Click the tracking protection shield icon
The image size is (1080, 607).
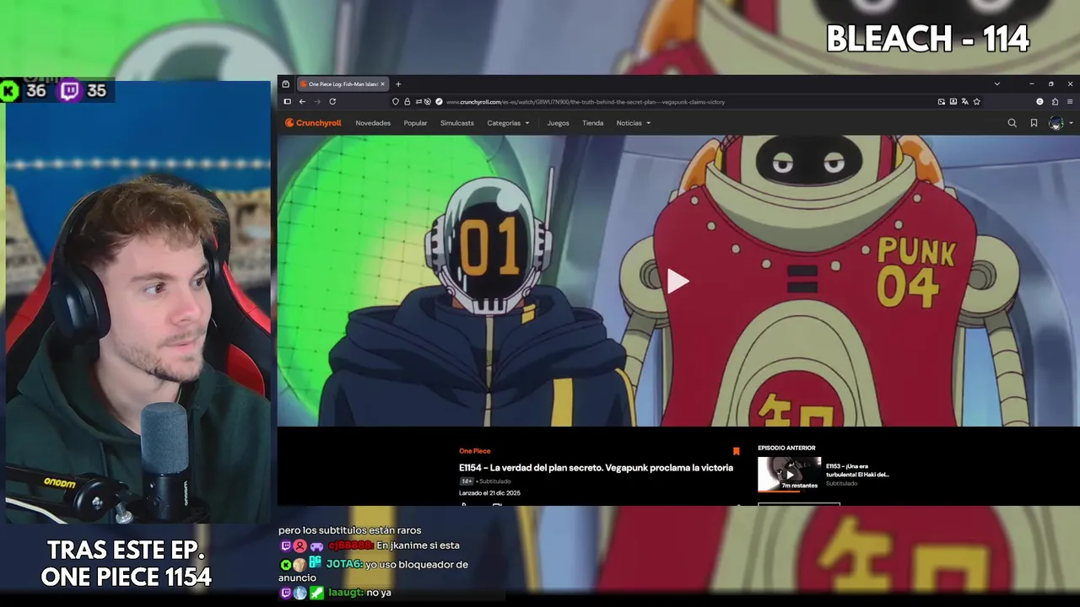pyautogui.click(x=396, y=102)
